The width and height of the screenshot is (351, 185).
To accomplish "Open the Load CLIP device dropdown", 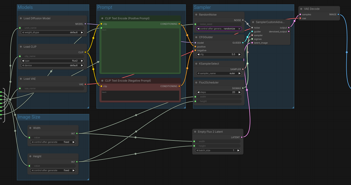I will [52, 65].
